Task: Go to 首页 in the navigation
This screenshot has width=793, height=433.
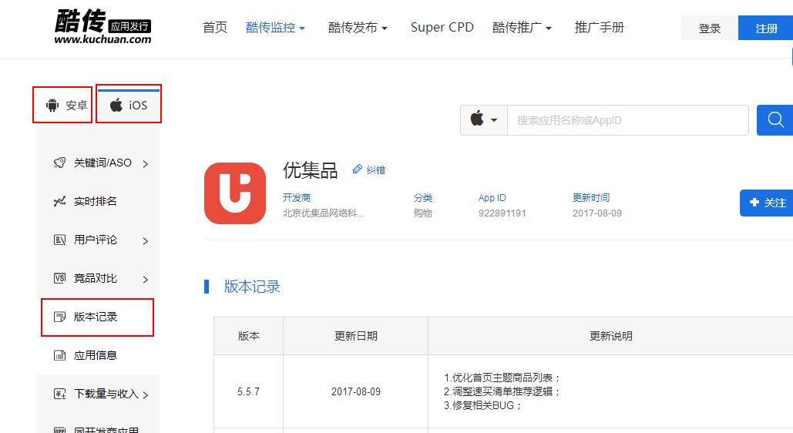Action: [x=215, y=27]
